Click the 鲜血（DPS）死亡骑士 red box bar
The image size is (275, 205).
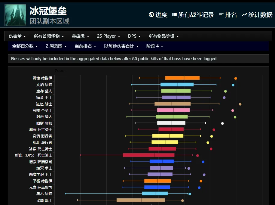click(148, 155)
